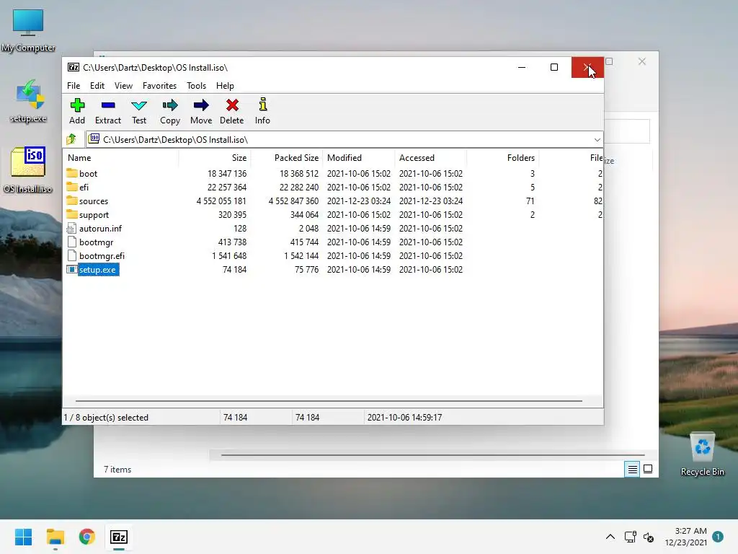738x554 pixels.
Task: Click the Extract toolbar button
Action: tap(108, 112)
